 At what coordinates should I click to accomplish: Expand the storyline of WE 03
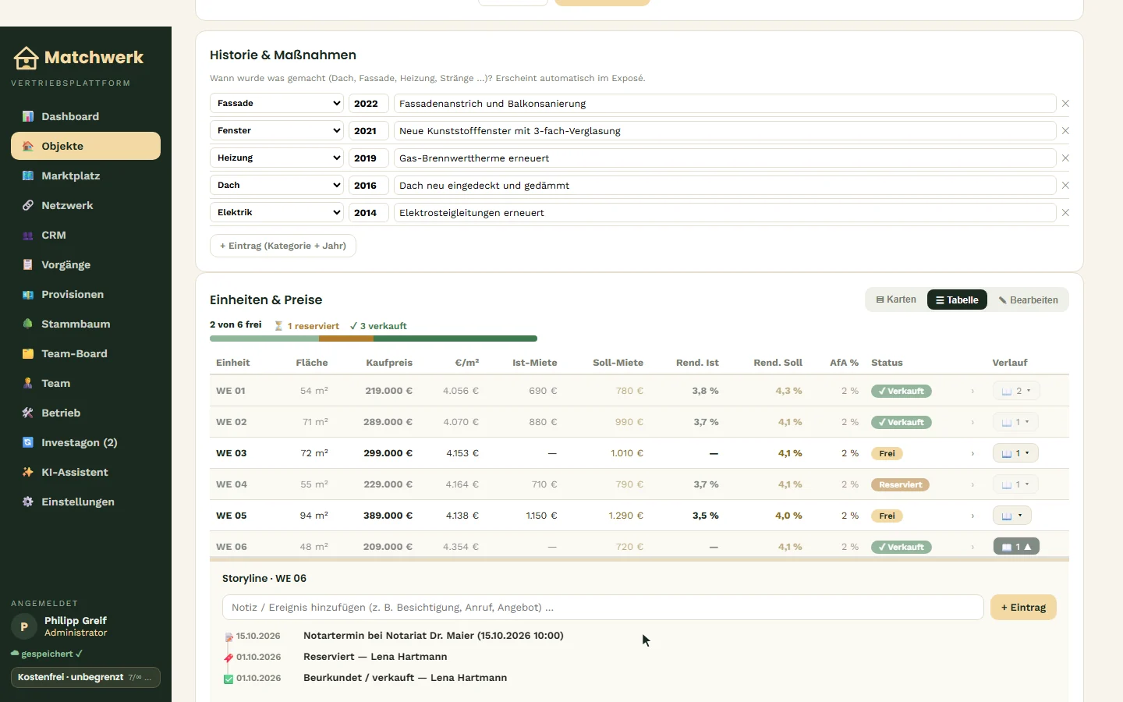pyautogui.click(x=1015, y=453)
